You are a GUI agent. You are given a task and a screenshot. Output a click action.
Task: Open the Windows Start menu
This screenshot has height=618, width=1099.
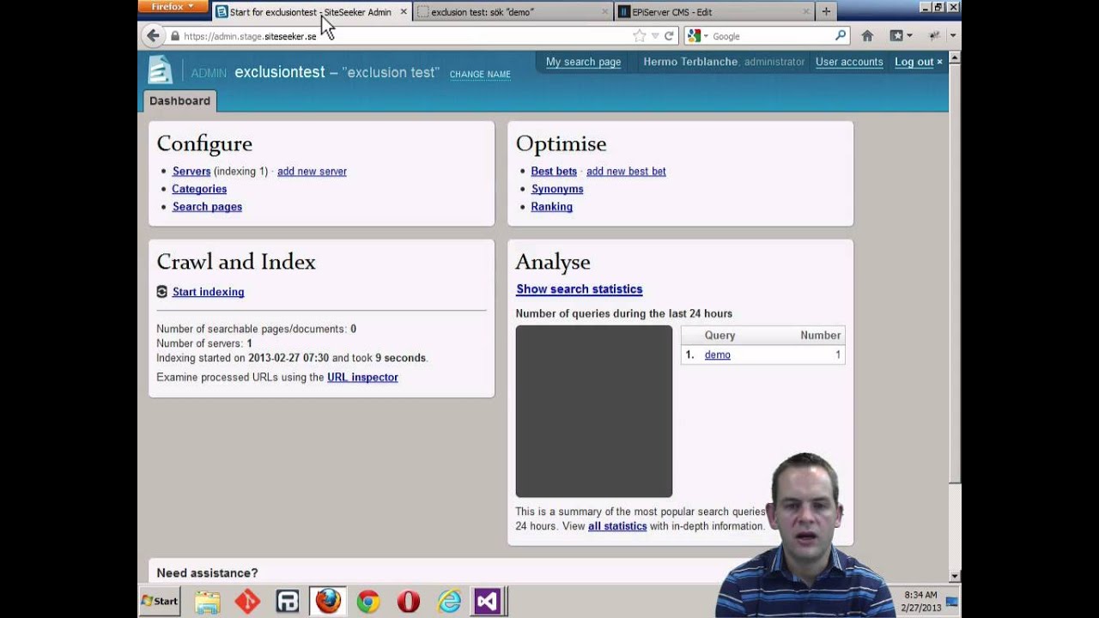pyautogui.click(x=160, y=602)
